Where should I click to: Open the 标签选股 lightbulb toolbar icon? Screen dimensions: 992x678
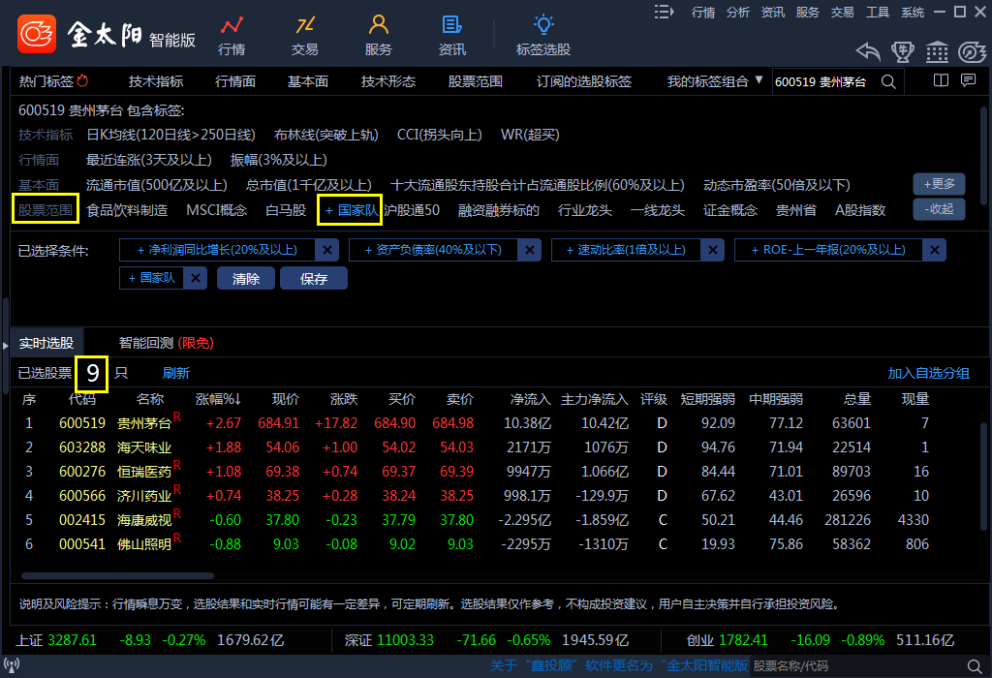pos(543,36)
